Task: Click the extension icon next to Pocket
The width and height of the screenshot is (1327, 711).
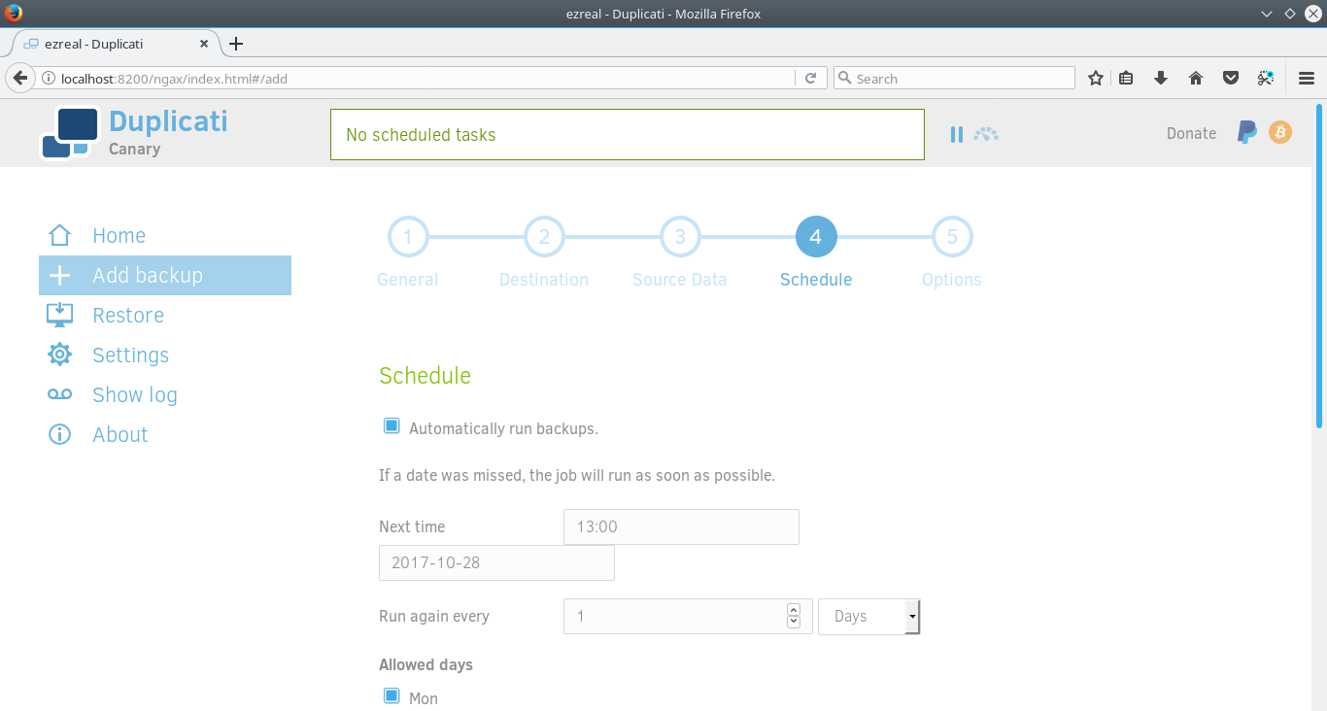Action: [1266, 78]
